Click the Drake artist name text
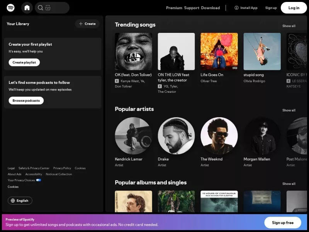Viewport: 309px width, 232px height. pos(163,159)
